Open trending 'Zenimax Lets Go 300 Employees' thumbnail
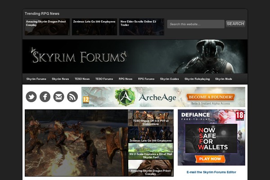Screen dimensions: 270x180 pyautogui.click(x=94, y=27)
